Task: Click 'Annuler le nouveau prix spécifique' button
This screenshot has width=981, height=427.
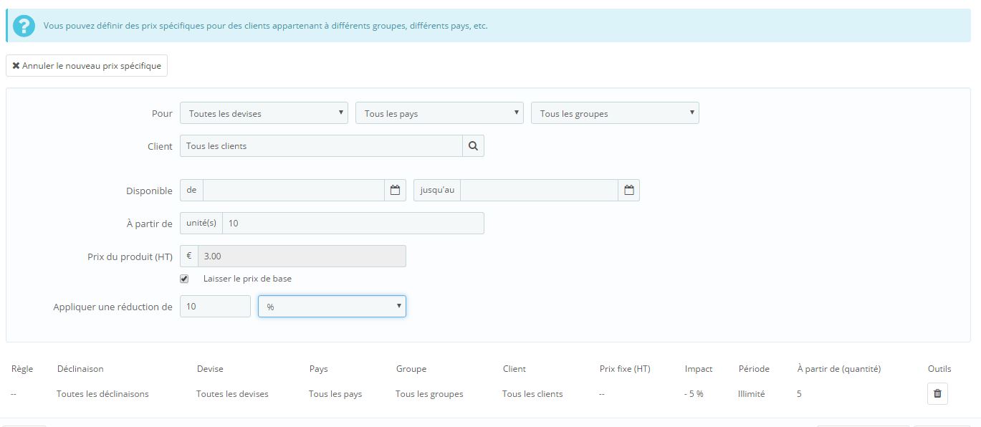Action: point(87,66)
